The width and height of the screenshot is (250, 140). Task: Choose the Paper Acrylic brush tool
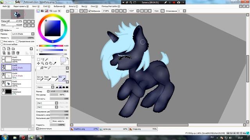(x=48, y=79)
